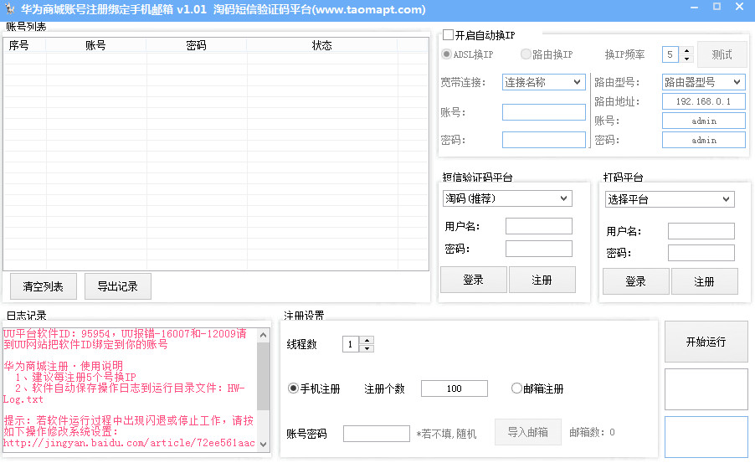Select the ADSL换IP radio option
The width and height of the screenshot is (755, 463).
pyautogui.click(x=446, y=54)
